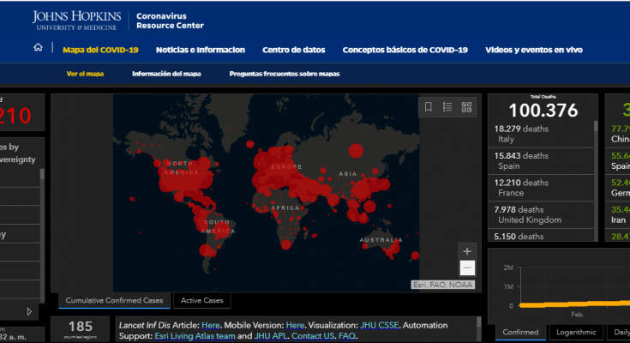Image resolution: width=630 pixels, height=343 pixels.
Task: Switch to Active Cases tab
Action: click(x=201, y=300)
